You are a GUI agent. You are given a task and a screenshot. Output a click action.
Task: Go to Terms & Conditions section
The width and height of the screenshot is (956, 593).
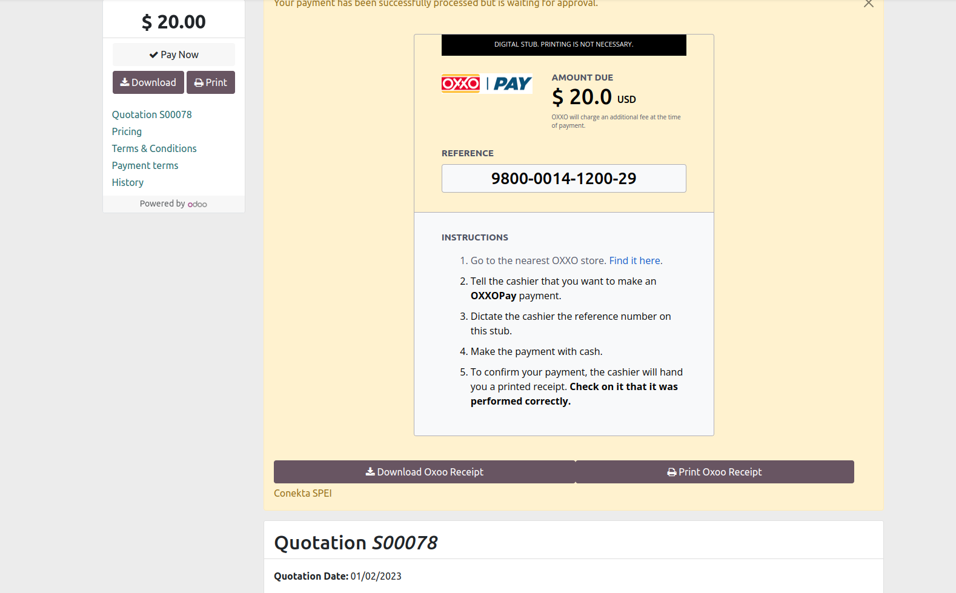tap(154, 148)
